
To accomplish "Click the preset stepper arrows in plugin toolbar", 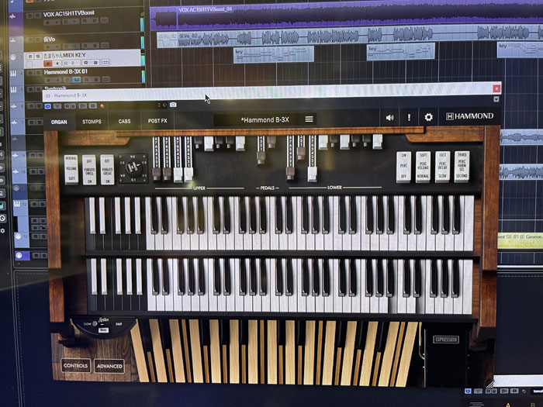I will pyautogui.click(x=159, y=105).
